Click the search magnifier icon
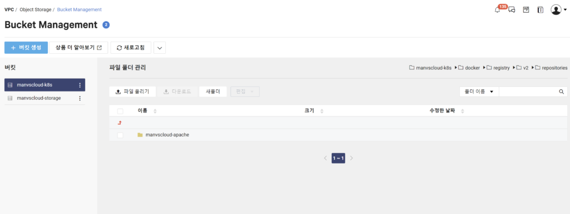Screen dimensions: 570x214 (x=561, y=91)
